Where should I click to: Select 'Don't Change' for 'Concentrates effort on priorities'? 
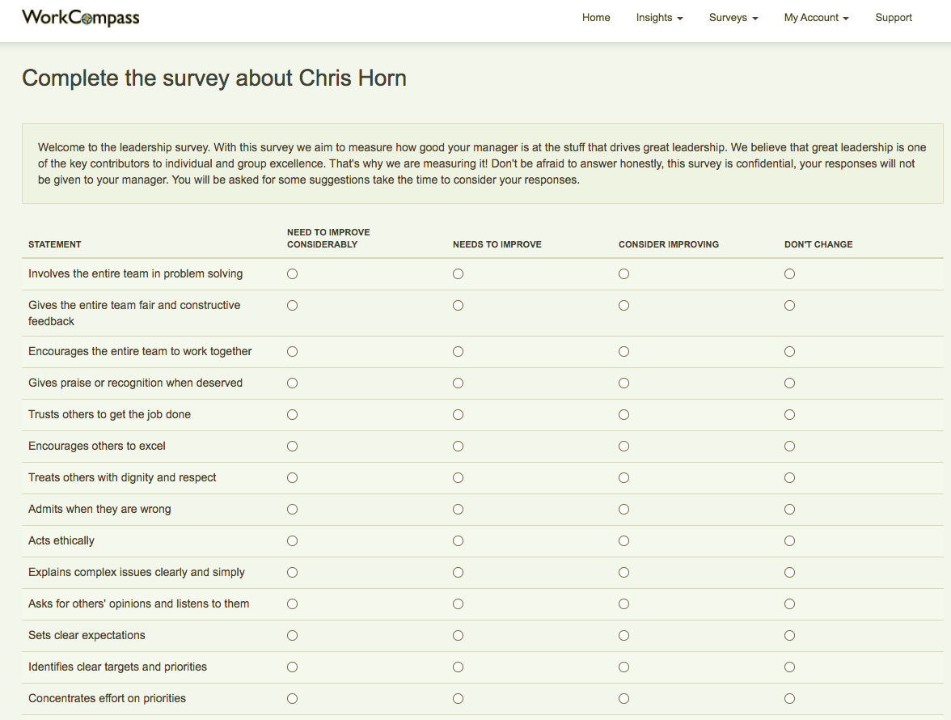pos(789,698)
